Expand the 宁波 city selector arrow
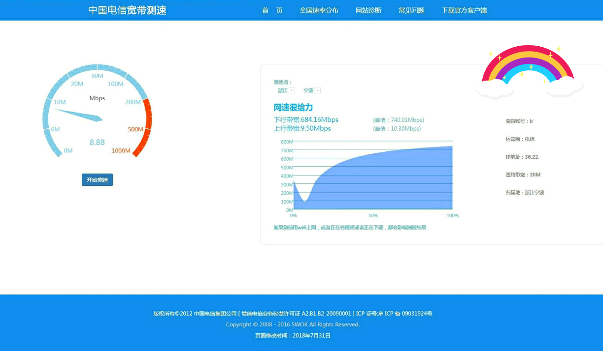 pyautogui.click(x=318, y=90)
